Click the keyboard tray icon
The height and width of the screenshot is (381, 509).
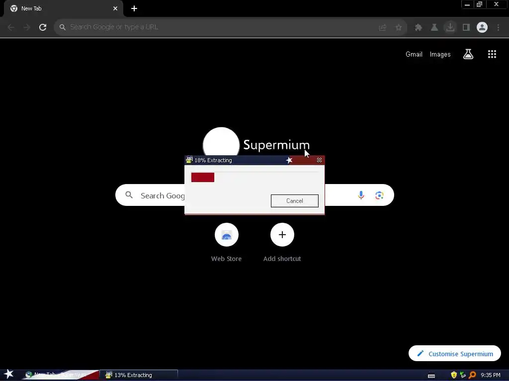431,376
